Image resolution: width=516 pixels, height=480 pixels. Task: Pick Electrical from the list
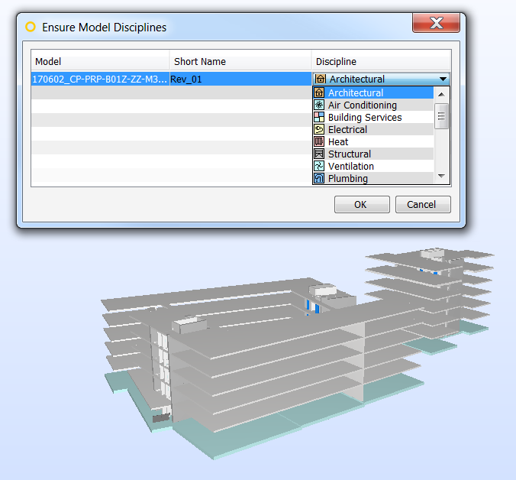pos(373,129)
